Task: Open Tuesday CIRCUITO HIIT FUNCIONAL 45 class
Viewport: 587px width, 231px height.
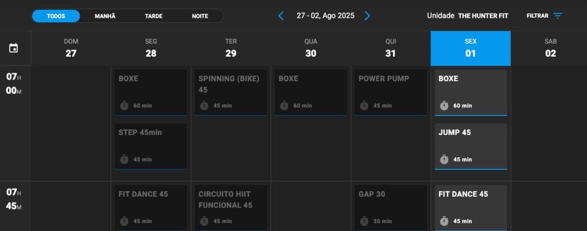Action: click(x=231, y=208)
